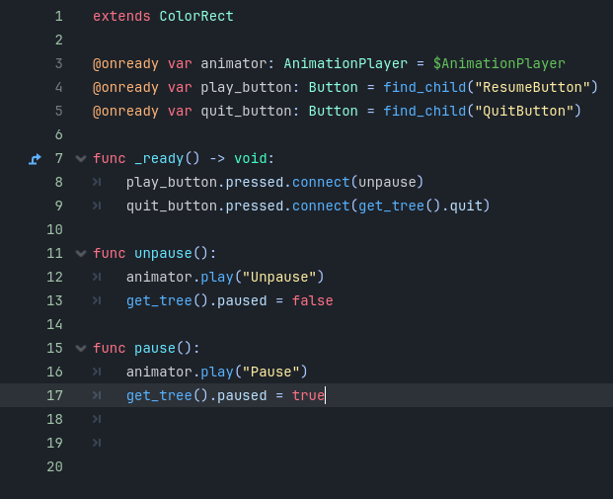Click the 'AnimationPlayer' type hint on line 3

(345, 64)
